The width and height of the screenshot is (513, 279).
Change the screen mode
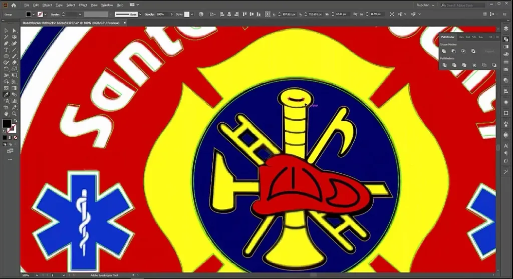[x=10, y=151]
